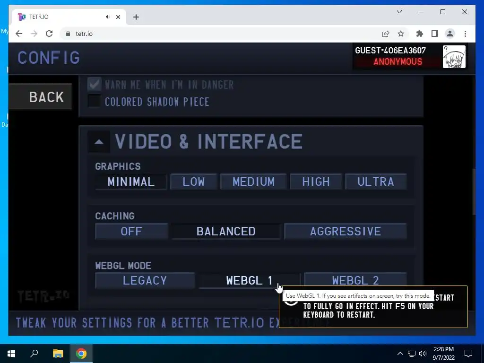
Task: Click the Chrome taskbar icon
Action: (x=81, y=354)
